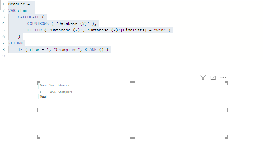Click the "win" string literal
This screenshot has height=142, width=263.
click(x=160, y=30)
